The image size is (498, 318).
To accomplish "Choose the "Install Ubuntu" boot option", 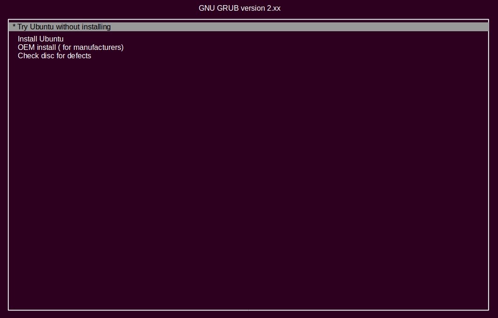I will point(41,39).
